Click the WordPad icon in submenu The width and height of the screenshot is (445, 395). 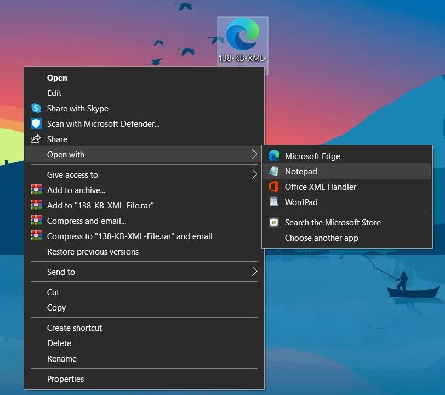[273, 202]
